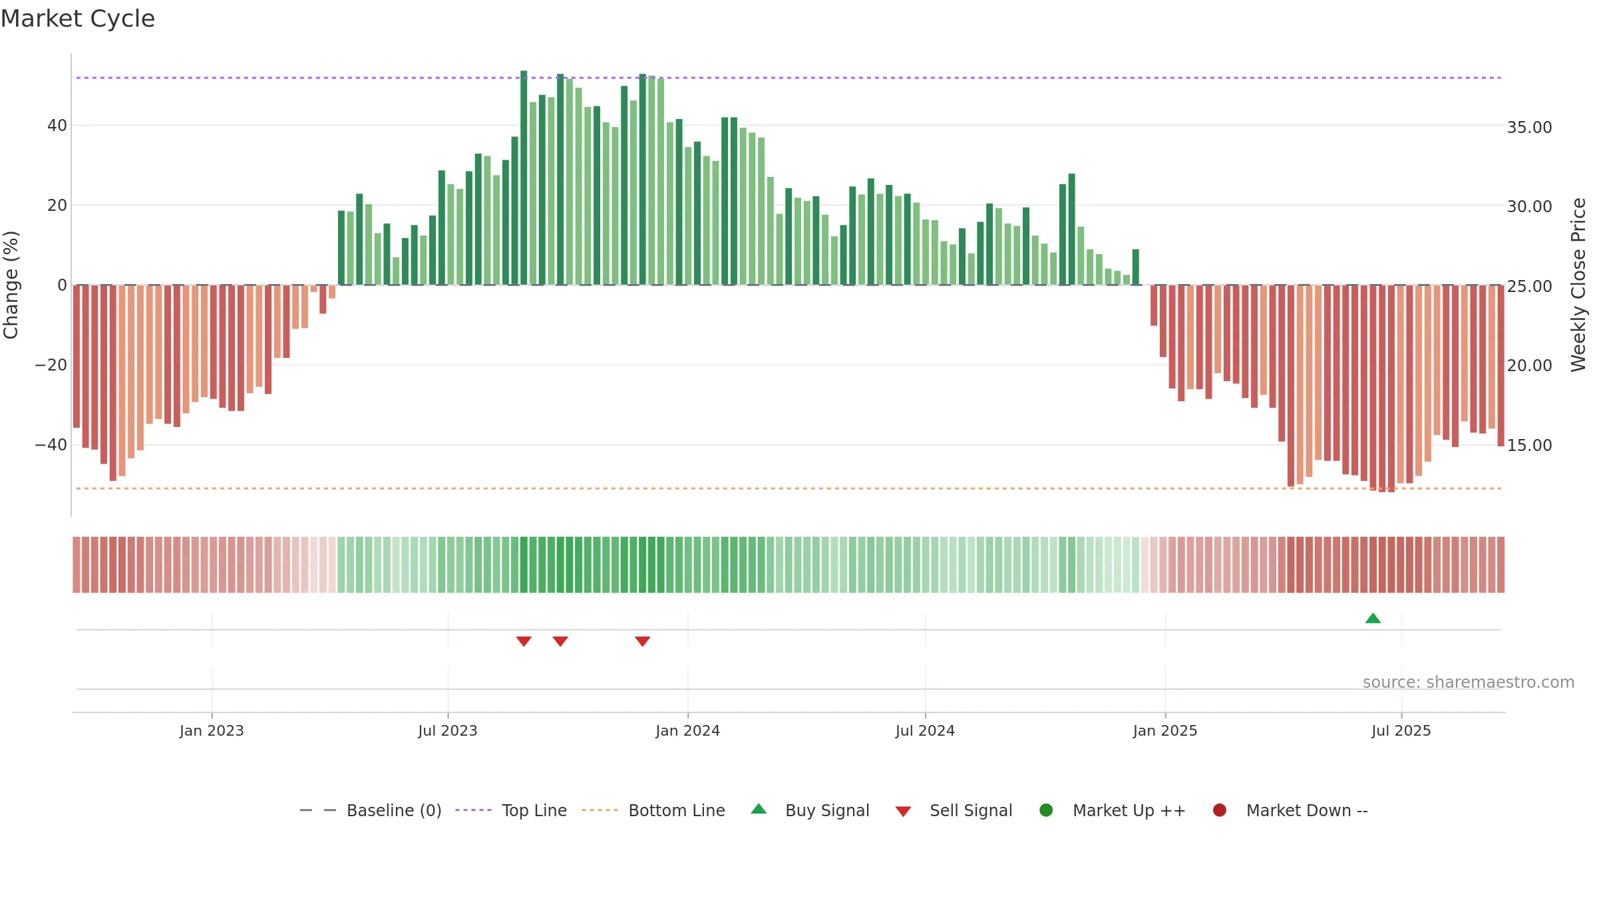Click the orange dotted Bottom Line legend swatch
This screenshot has height=898, width=1597.
point(600,810)
